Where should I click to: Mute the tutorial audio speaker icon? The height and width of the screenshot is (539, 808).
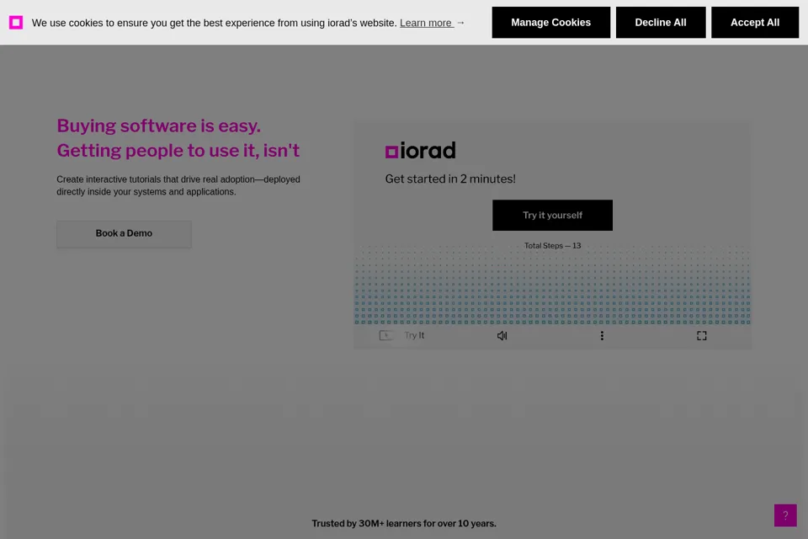(502, 336)
